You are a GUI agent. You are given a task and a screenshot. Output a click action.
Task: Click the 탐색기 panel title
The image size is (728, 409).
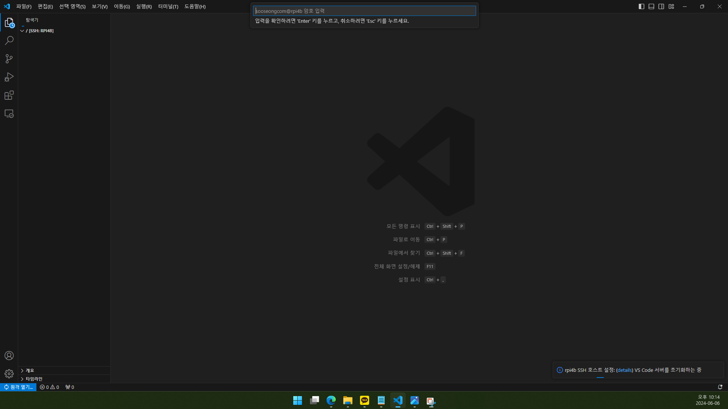[x=32, y=20]
